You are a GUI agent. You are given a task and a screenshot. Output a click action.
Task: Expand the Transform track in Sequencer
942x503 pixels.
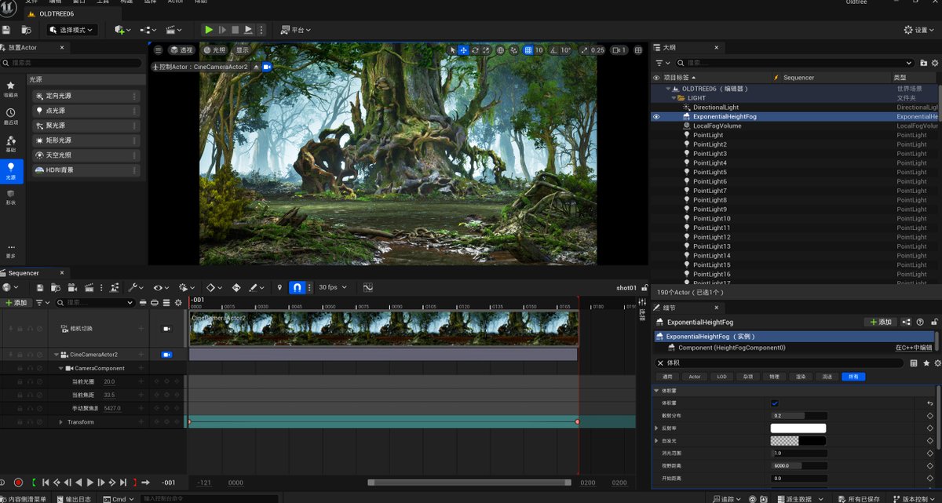click(x=61, y=422)
